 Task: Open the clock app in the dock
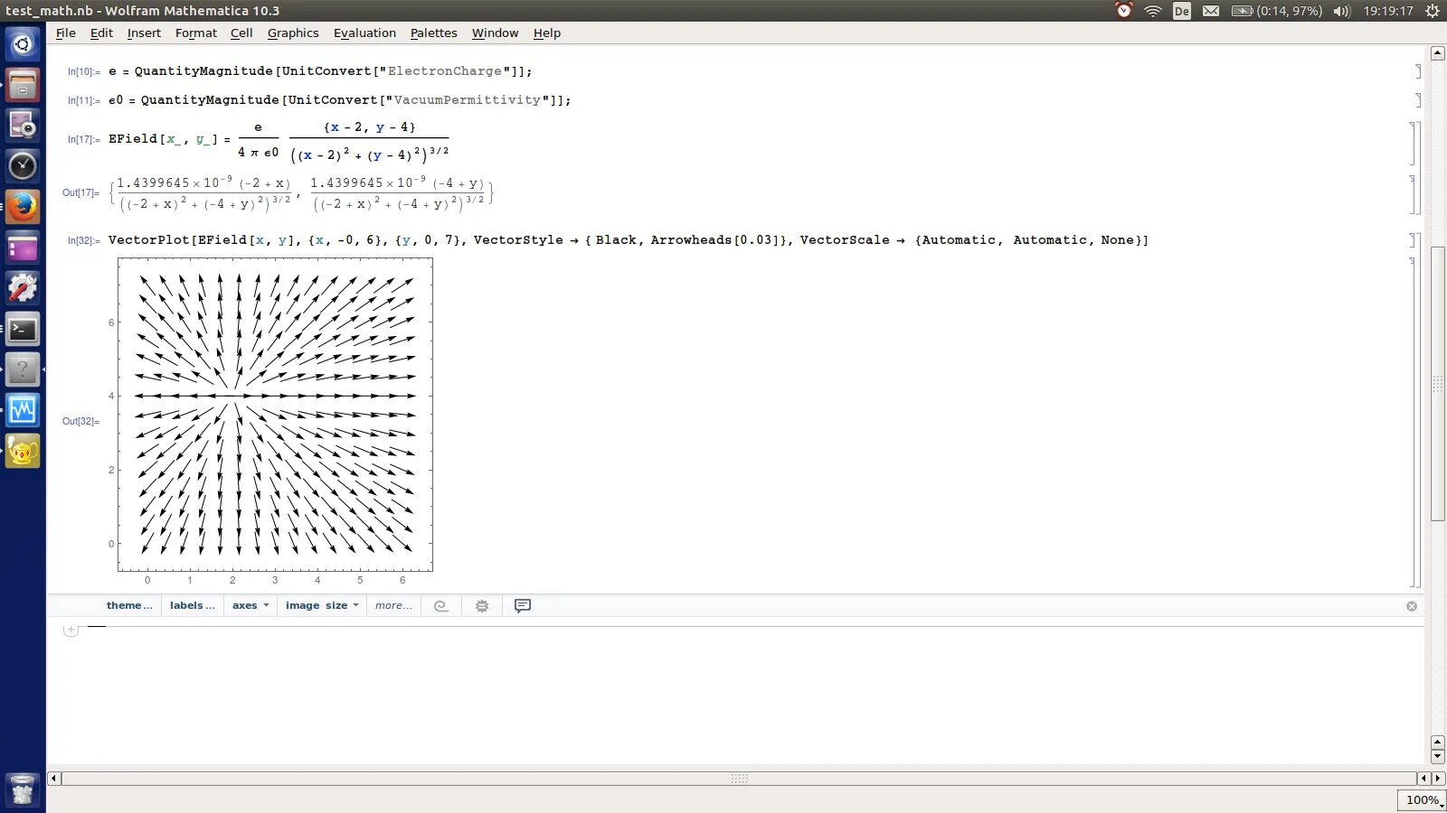click(x=23, y=166)
